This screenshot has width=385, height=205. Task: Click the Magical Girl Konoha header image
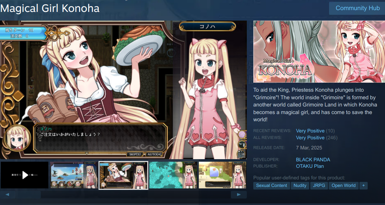[319, 52]
